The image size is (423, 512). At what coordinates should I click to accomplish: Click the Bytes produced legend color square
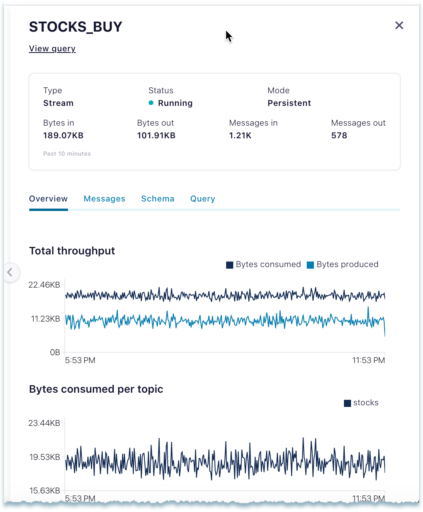(x=310, y=265)
